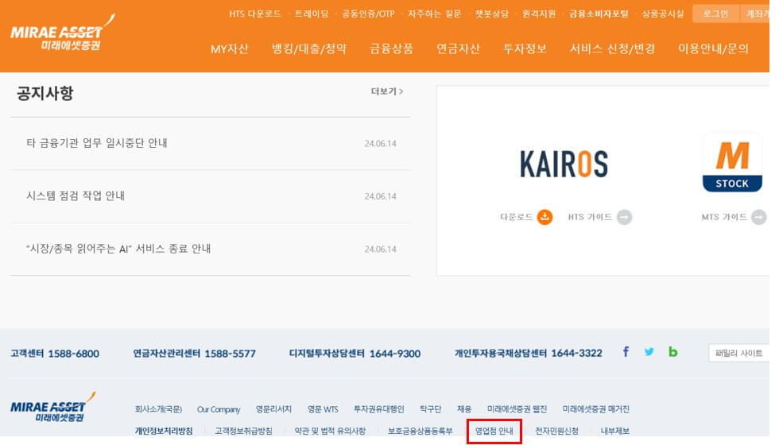The height and width of the screenshot is (445, 775).
Task: Open 자주하는 질문 link
Action: [435, 14]
